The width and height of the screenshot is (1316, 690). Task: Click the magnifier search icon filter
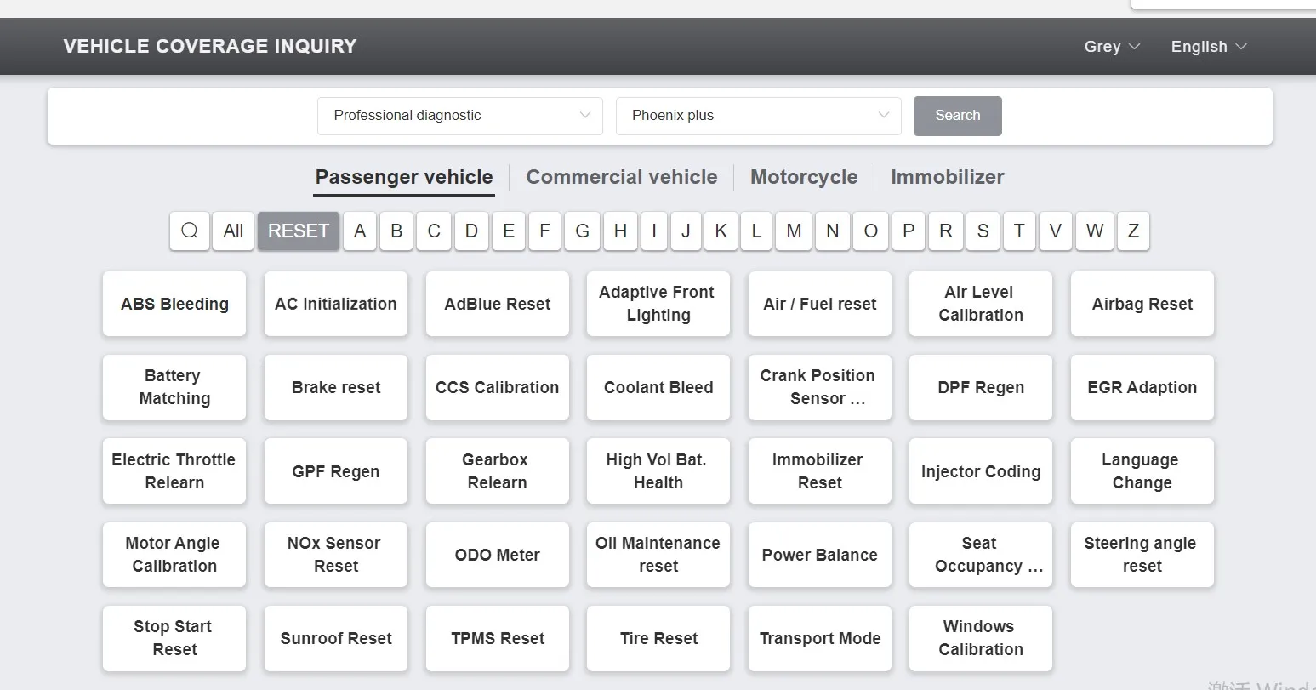pos(190,231)
